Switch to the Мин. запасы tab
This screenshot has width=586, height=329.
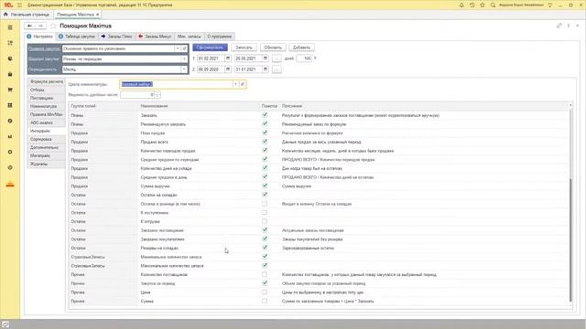pos(190,37)
